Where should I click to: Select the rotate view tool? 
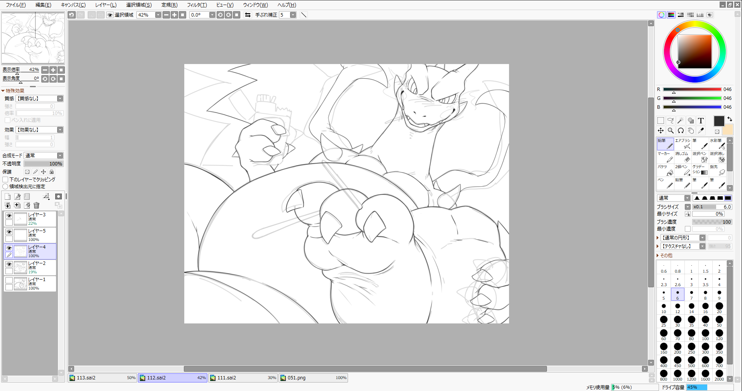(681, 131)
